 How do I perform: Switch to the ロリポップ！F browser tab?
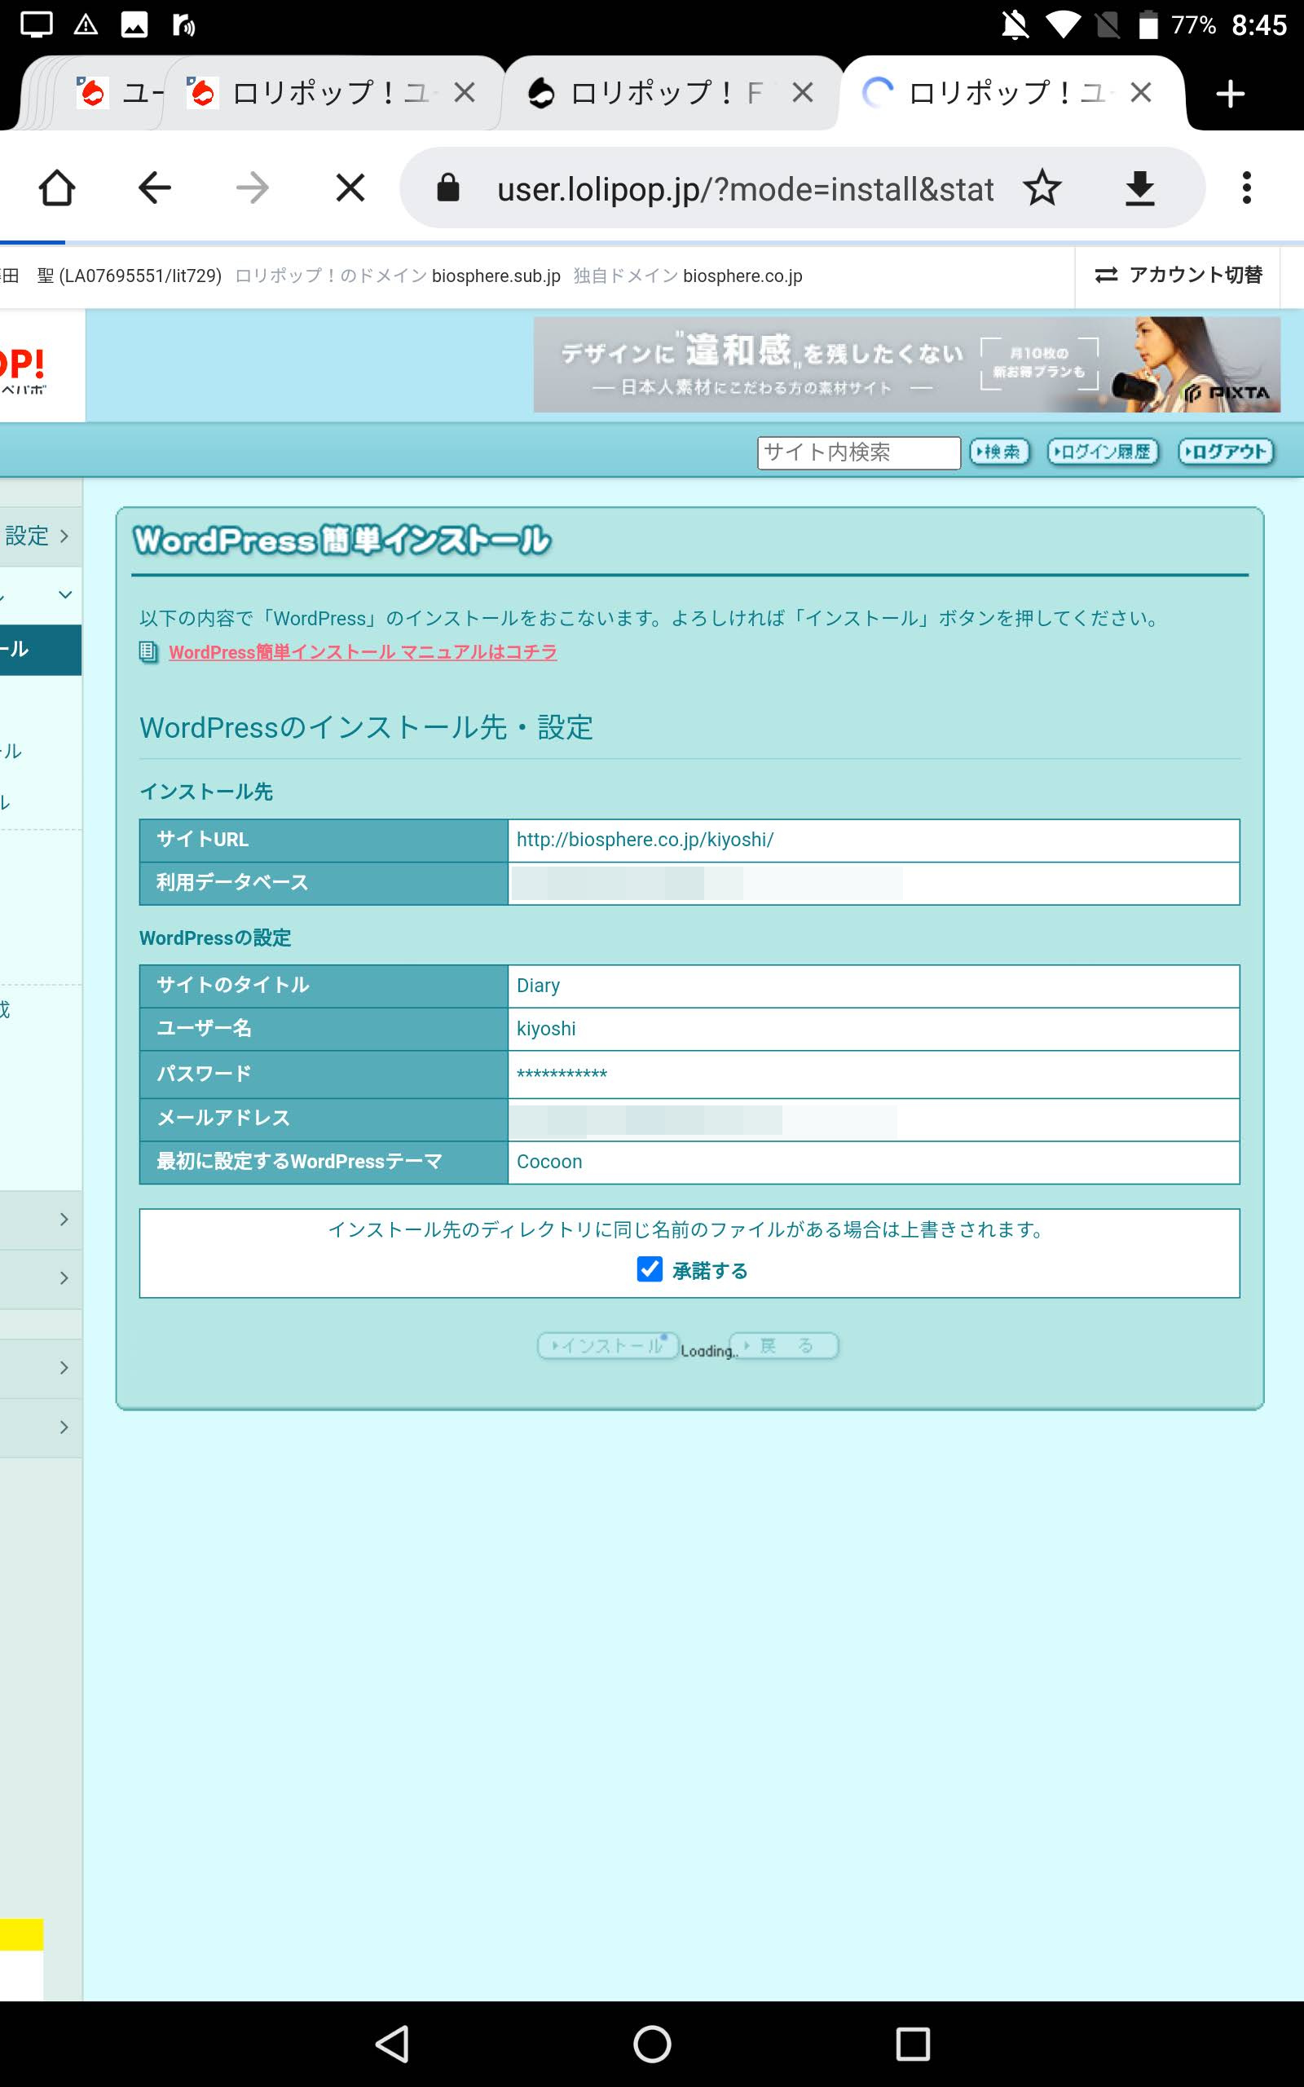coord(655,93)
